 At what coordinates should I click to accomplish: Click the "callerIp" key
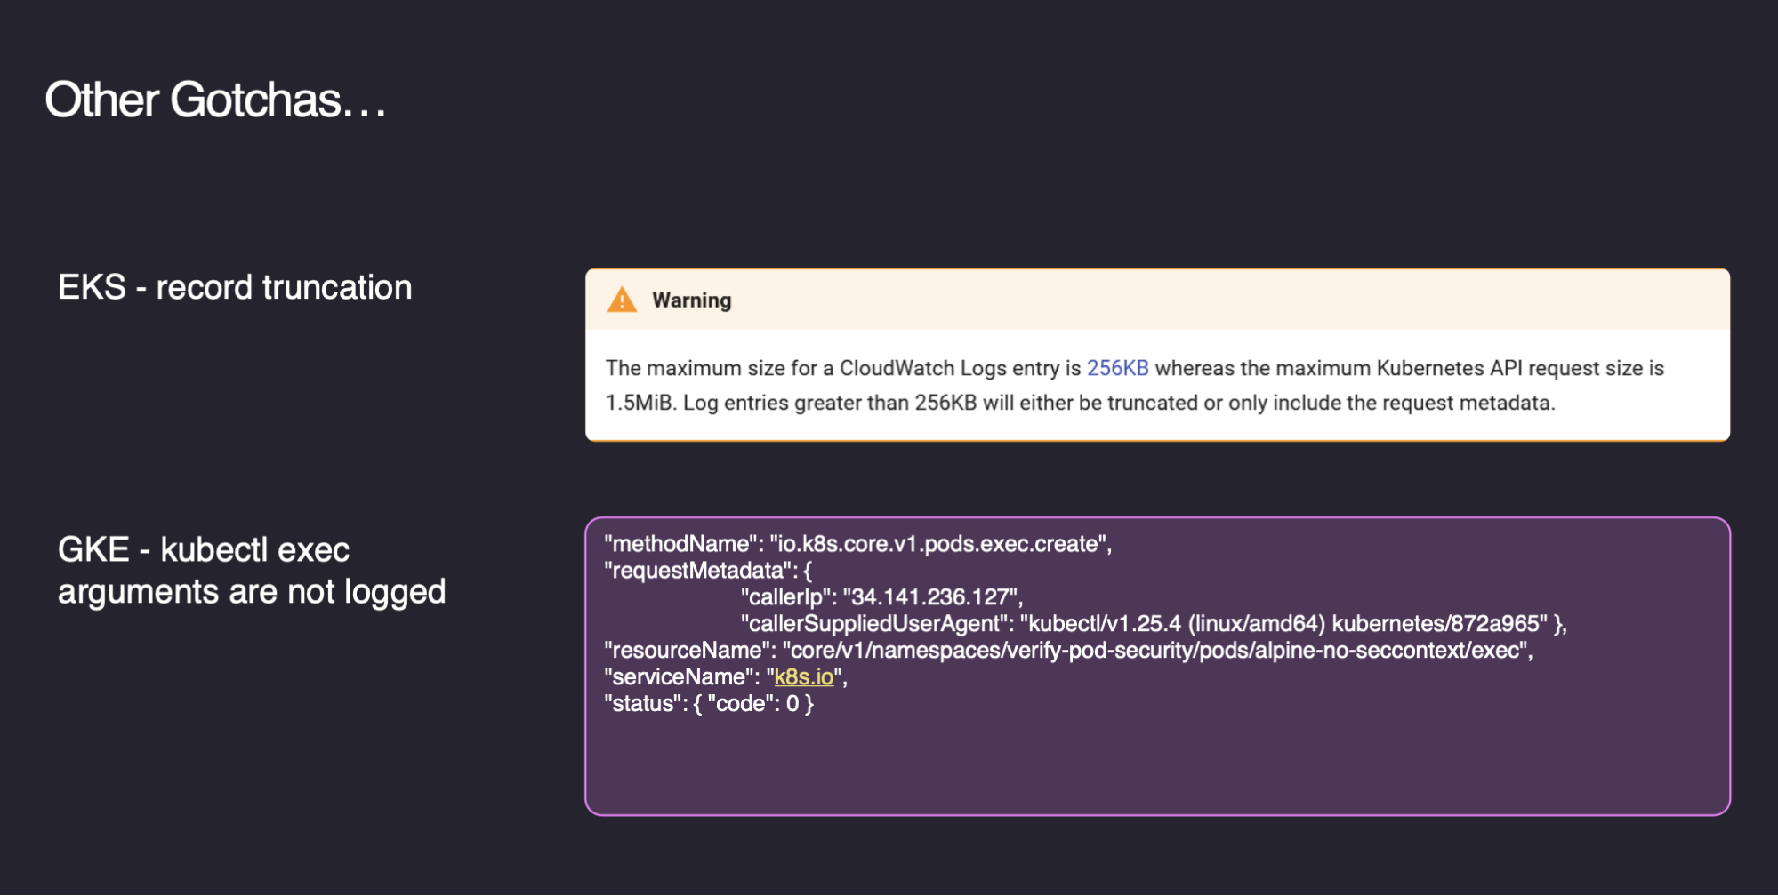(788, 597)
